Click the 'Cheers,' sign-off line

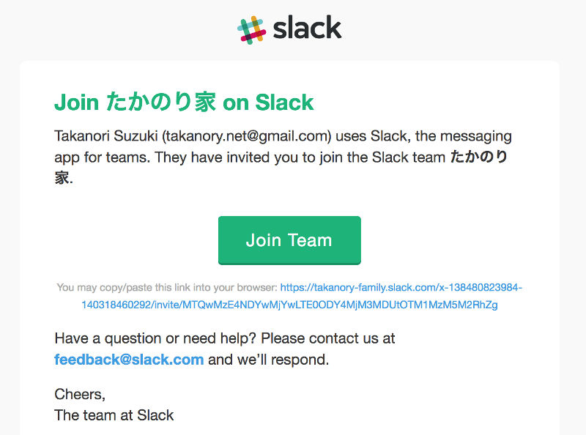coord(80,394)
